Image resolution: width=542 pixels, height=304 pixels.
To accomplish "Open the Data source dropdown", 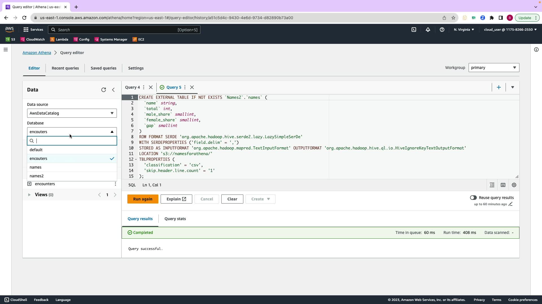I will (x=72, y=113).
